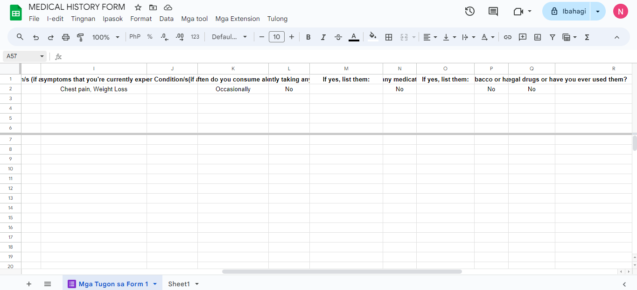
Task: Open text rotation dropdown
Action: coord(488,37)
